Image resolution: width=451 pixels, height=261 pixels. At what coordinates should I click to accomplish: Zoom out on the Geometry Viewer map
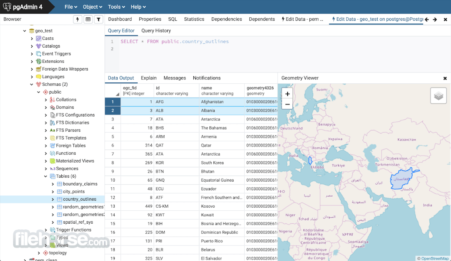pyautogui.click(x=287, y=104)
